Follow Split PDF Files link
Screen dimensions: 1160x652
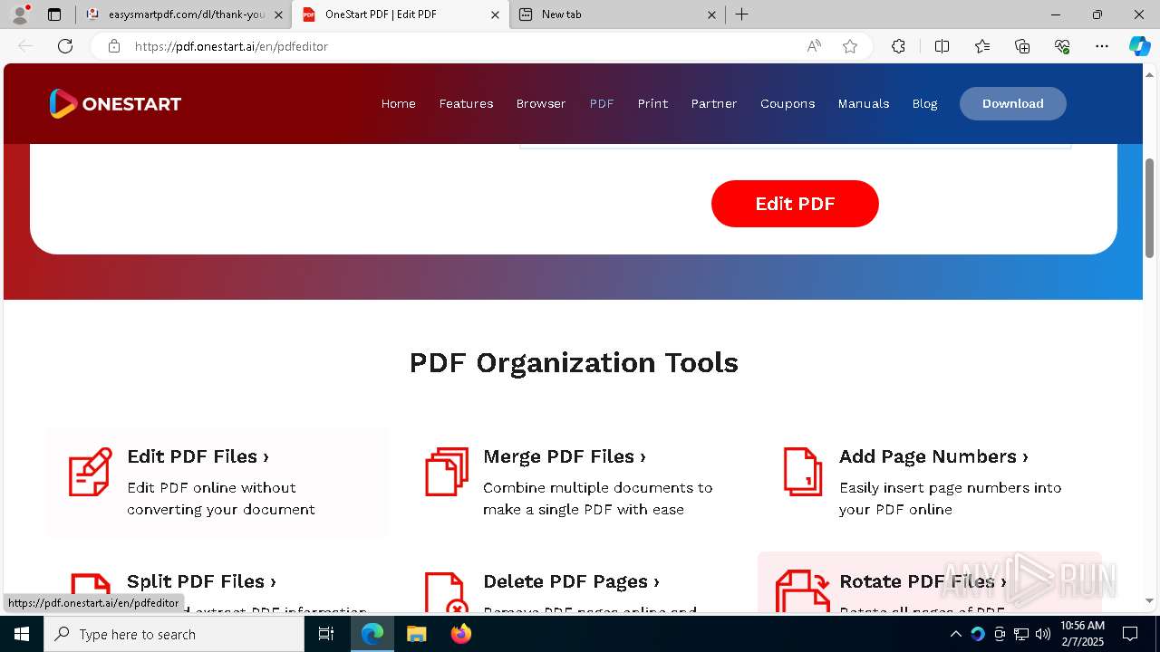[201, 581]
